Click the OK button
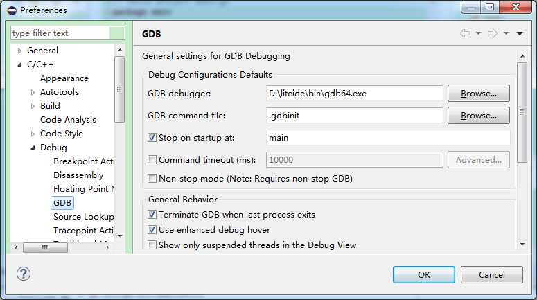This screenshot has width=537, height=300. point(424,274)
